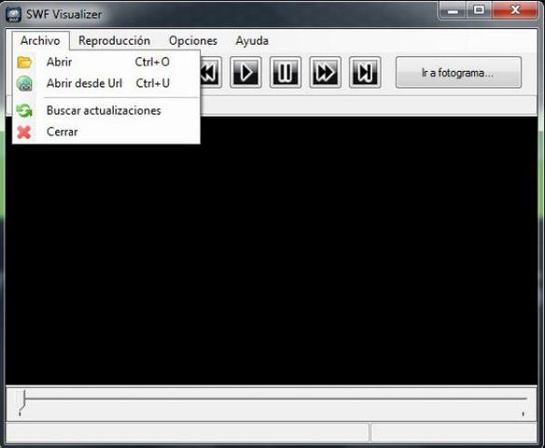The image size is (545, 448).
Task: Open the Reproducción menu
Action: (x=115, y=41)
